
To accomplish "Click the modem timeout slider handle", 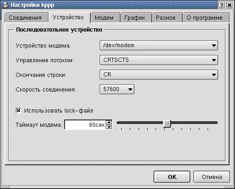I will 167,124.
